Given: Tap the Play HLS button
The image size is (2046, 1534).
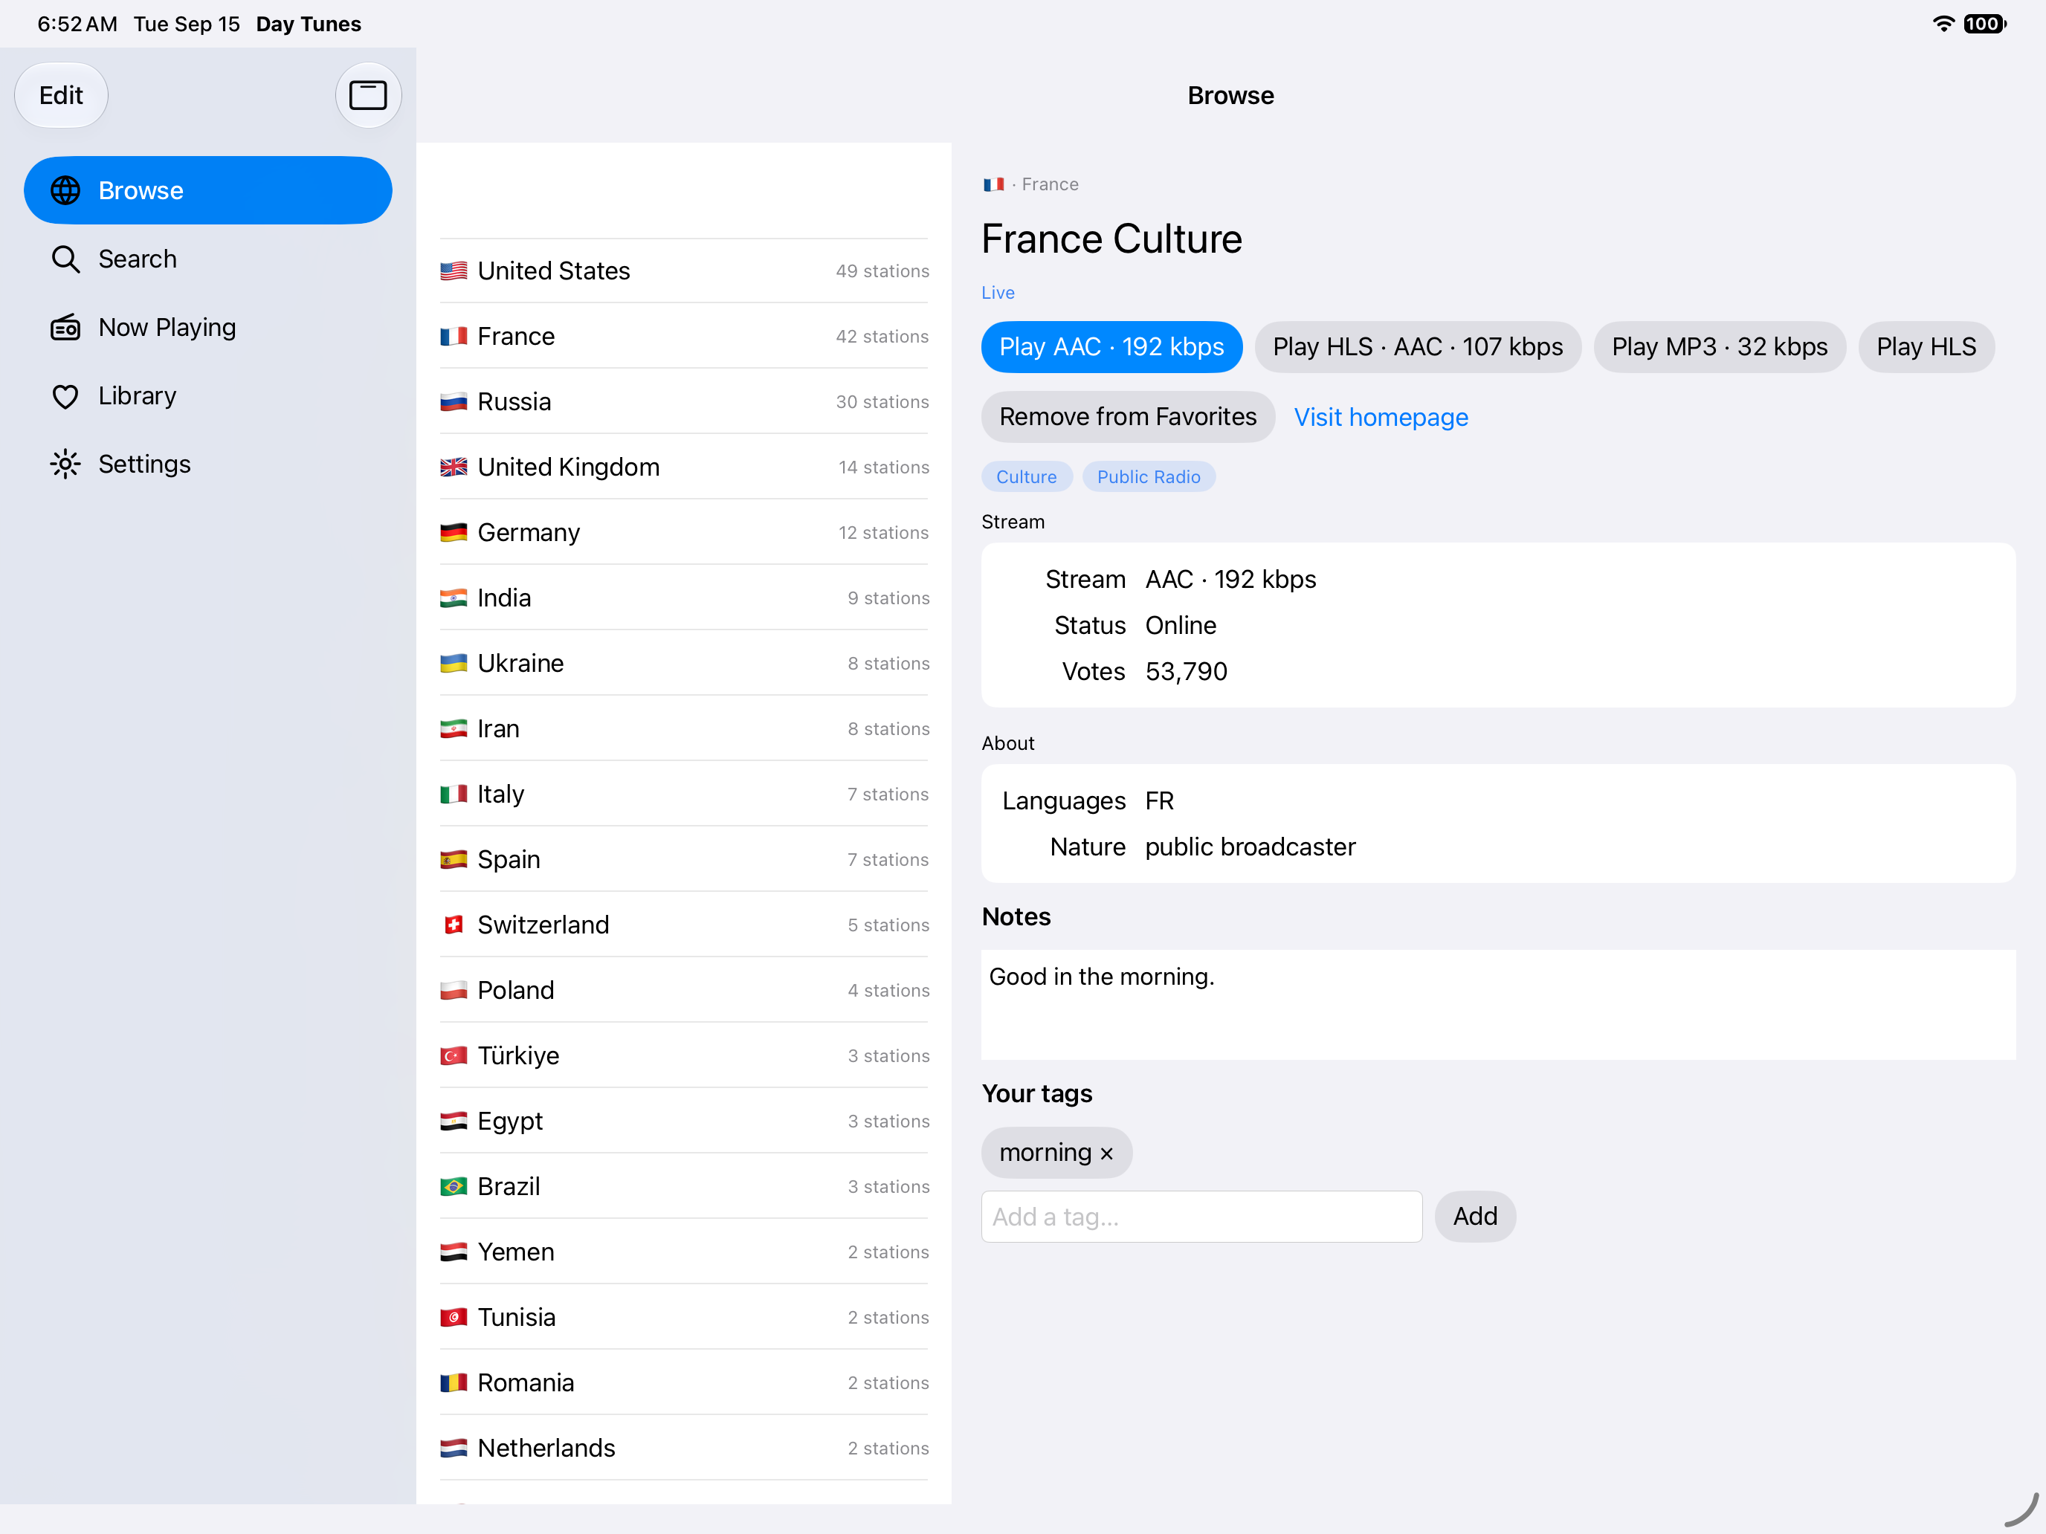Looking at the screenshot, I should (1926, 347).
